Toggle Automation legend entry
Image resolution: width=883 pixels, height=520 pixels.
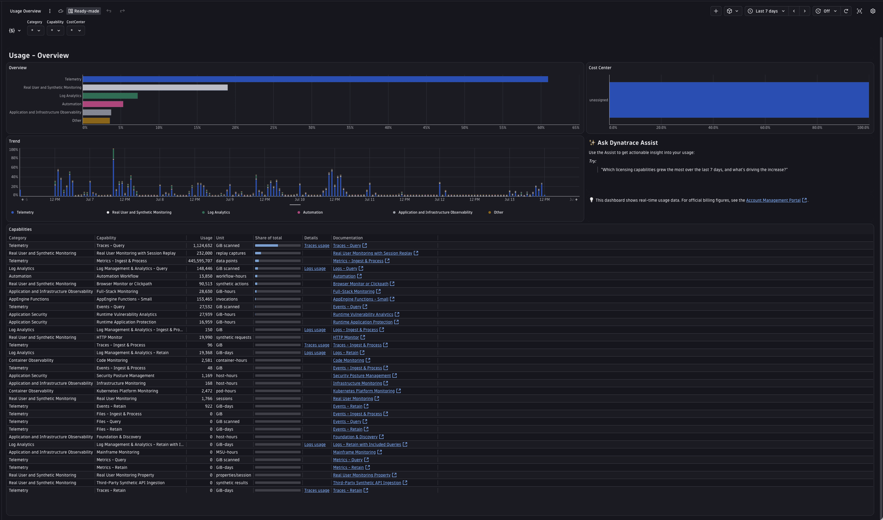(310, 212)
